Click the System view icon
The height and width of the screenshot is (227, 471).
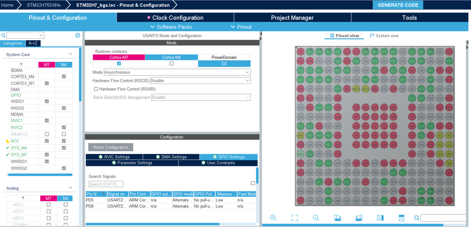(x=372, y=35)
